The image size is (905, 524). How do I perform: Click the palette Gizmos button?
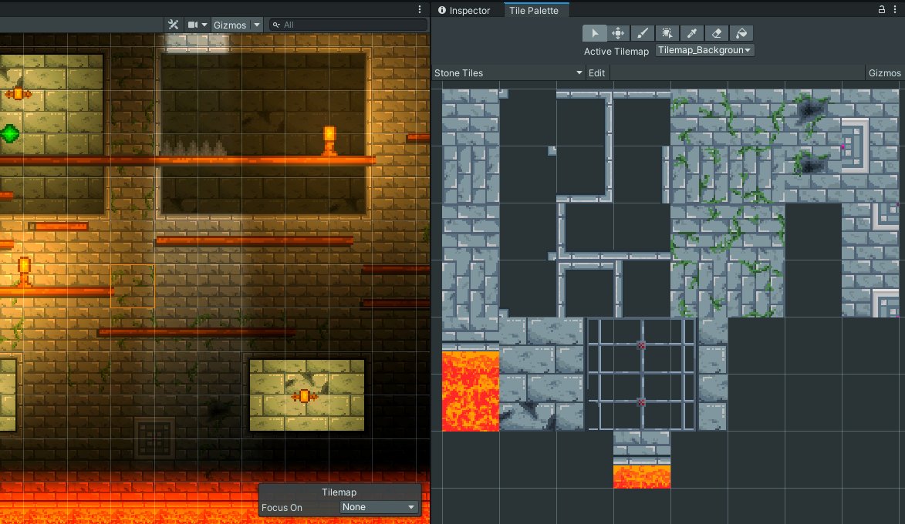[x=884, y=72]
